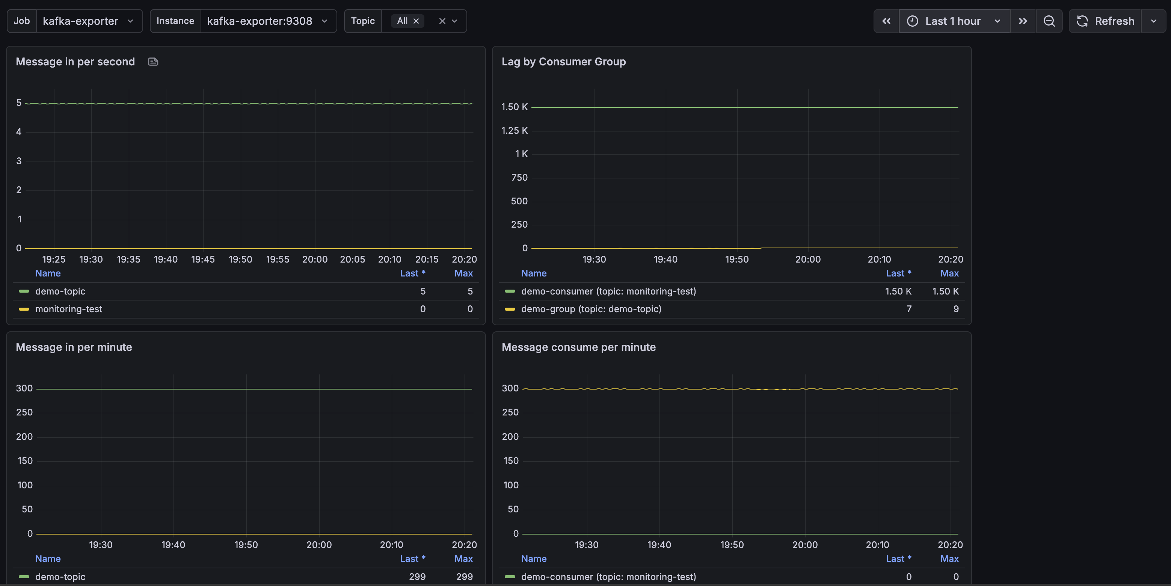This screenshot has height=586, width=1171.
Task: Sort Message consume per minute legend by Max
Action: [950, 559]
